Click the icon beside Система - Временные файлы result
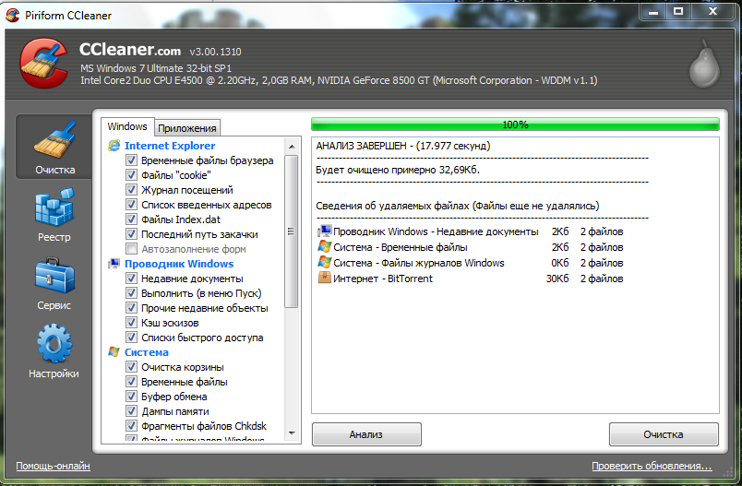742x486 pixels. (324, 247)
